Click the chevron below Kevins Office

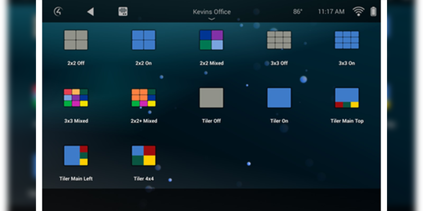[211, 19]
